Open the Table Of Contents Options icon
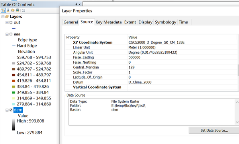 point(24,10)
